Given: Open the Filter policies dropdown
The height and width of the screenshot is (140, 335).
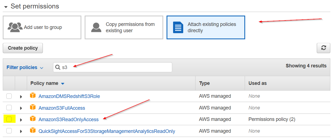Looking at the screenshot, I should click(25, 67).
